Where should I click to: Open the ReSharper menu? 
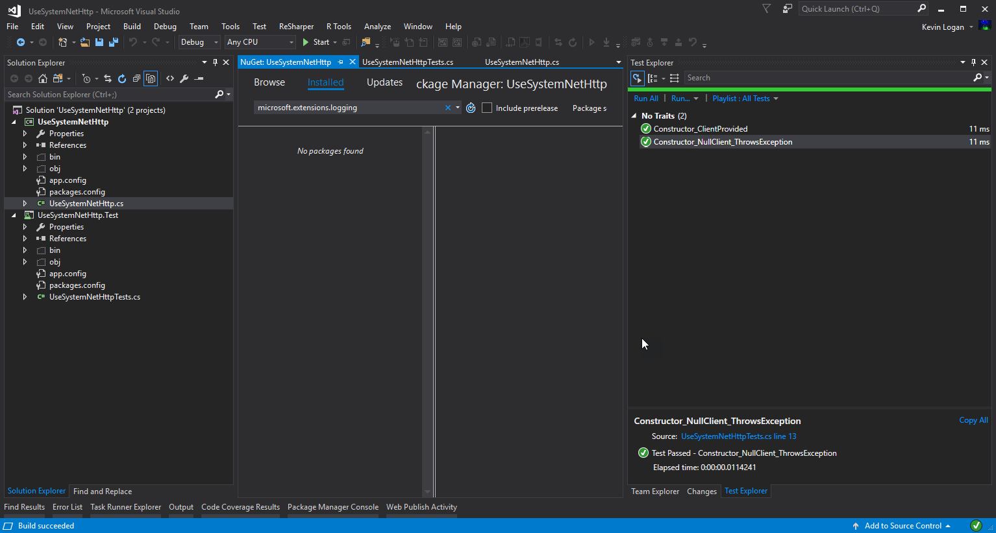[296, 27]
